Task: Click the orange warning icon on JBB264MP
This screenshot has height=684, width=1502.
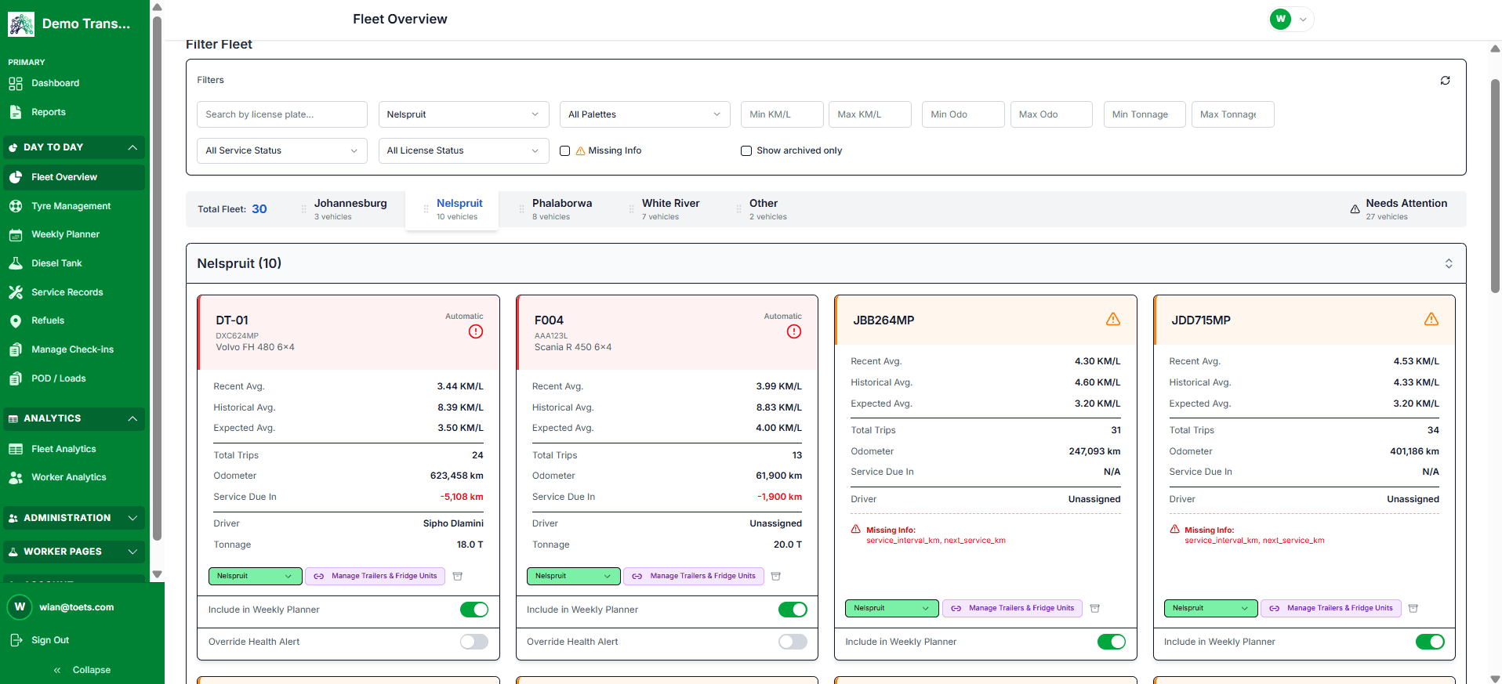Action: [x=1113, y=319]
